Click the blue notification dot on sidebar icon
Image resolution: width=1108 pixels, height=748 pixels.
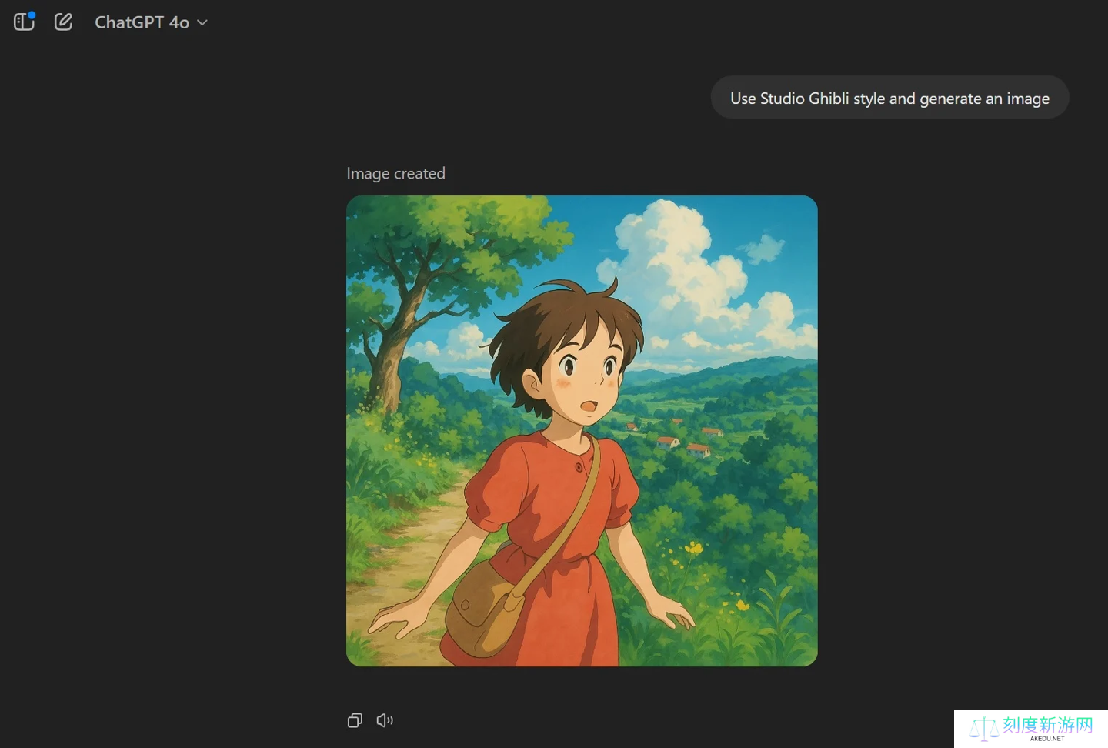(32, 14)
